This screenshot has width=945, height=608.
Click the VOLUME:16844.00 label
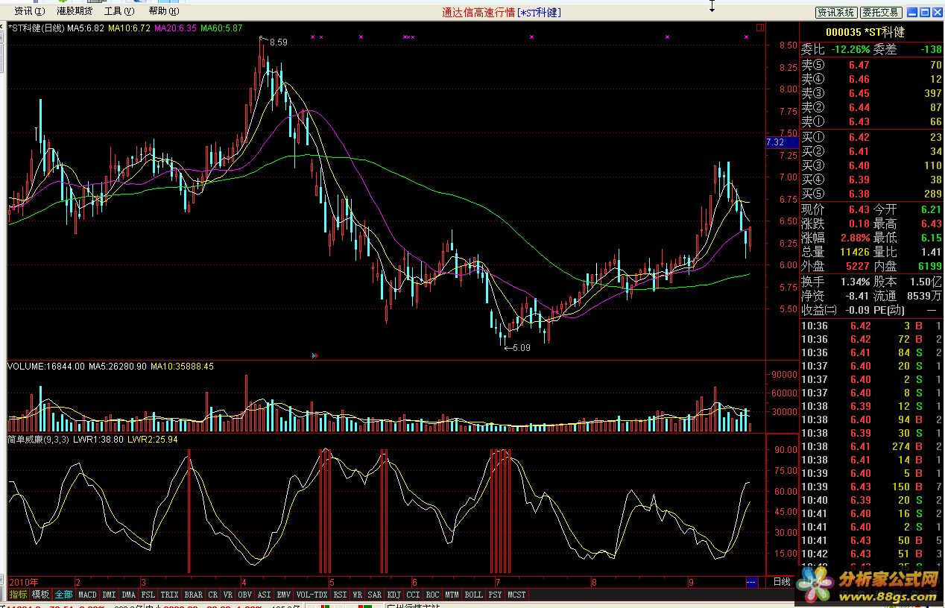(46, 367)
